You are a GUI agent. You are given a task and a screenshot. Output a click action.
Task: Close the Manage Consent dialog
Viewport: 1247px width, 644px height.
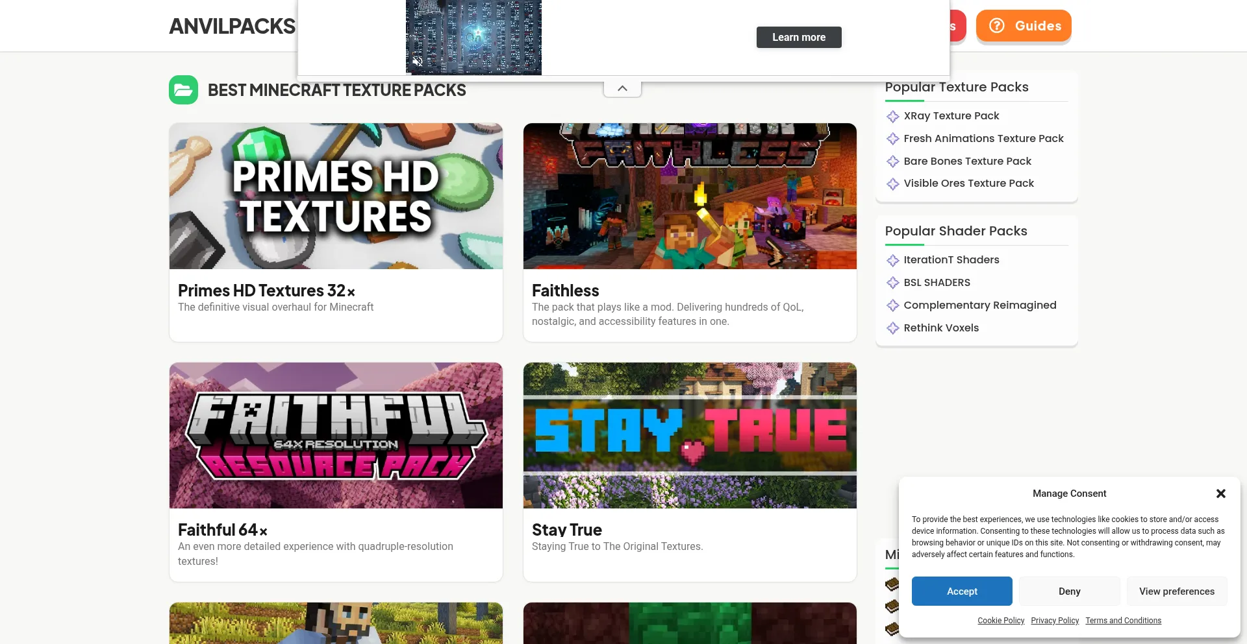pyautogui.click(x=1220, y=494)
